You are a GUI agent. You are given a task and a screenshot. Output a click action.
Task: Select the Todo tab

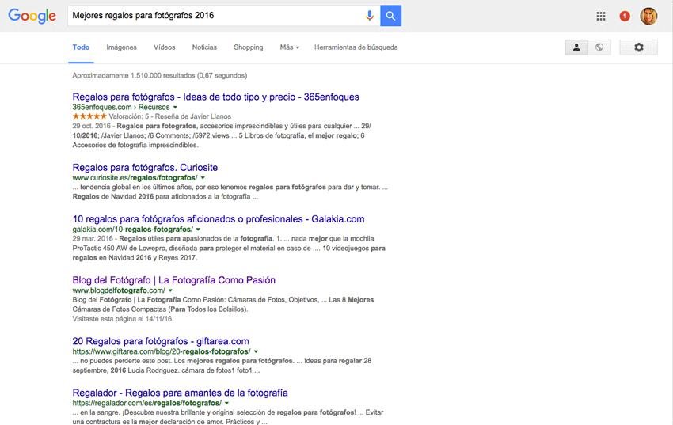[81, 47]
